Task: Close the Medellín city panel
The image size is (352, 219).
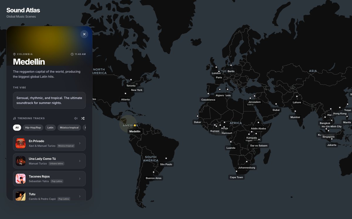Action: [84, 34]
